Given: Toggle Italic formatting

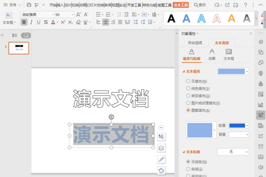Looking at the screenshot, I should tap(31, 22).
